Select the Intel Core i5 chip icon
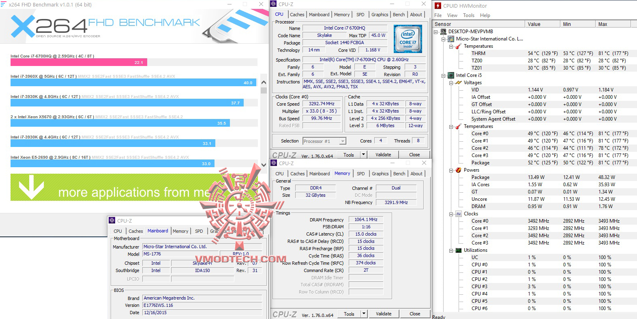This screenshot has height=319, width=637. (x=451, y=75)
